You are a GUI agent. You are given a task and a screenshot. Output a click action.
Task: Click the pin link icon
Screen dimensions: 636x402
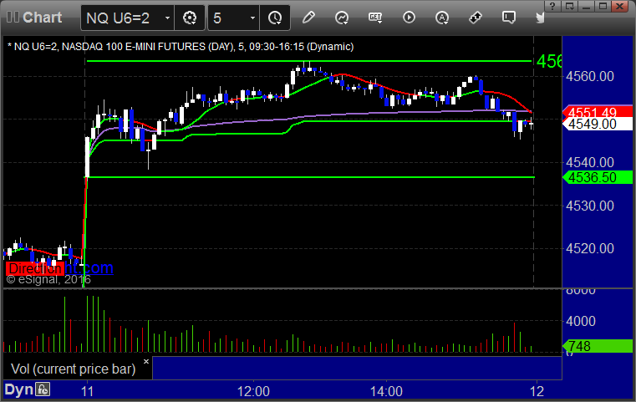[476, 18]
